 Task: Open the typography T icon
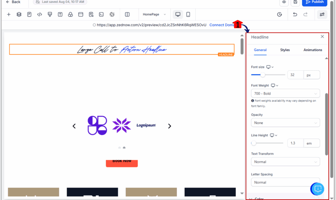[x=60, y=14]
